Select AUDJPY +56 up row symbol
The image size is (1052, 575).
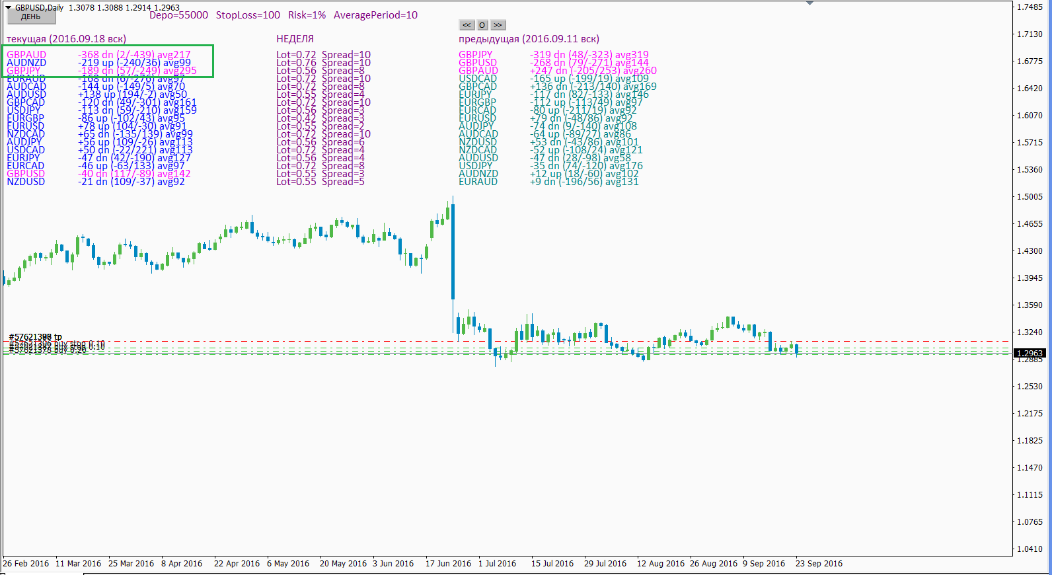24,142
